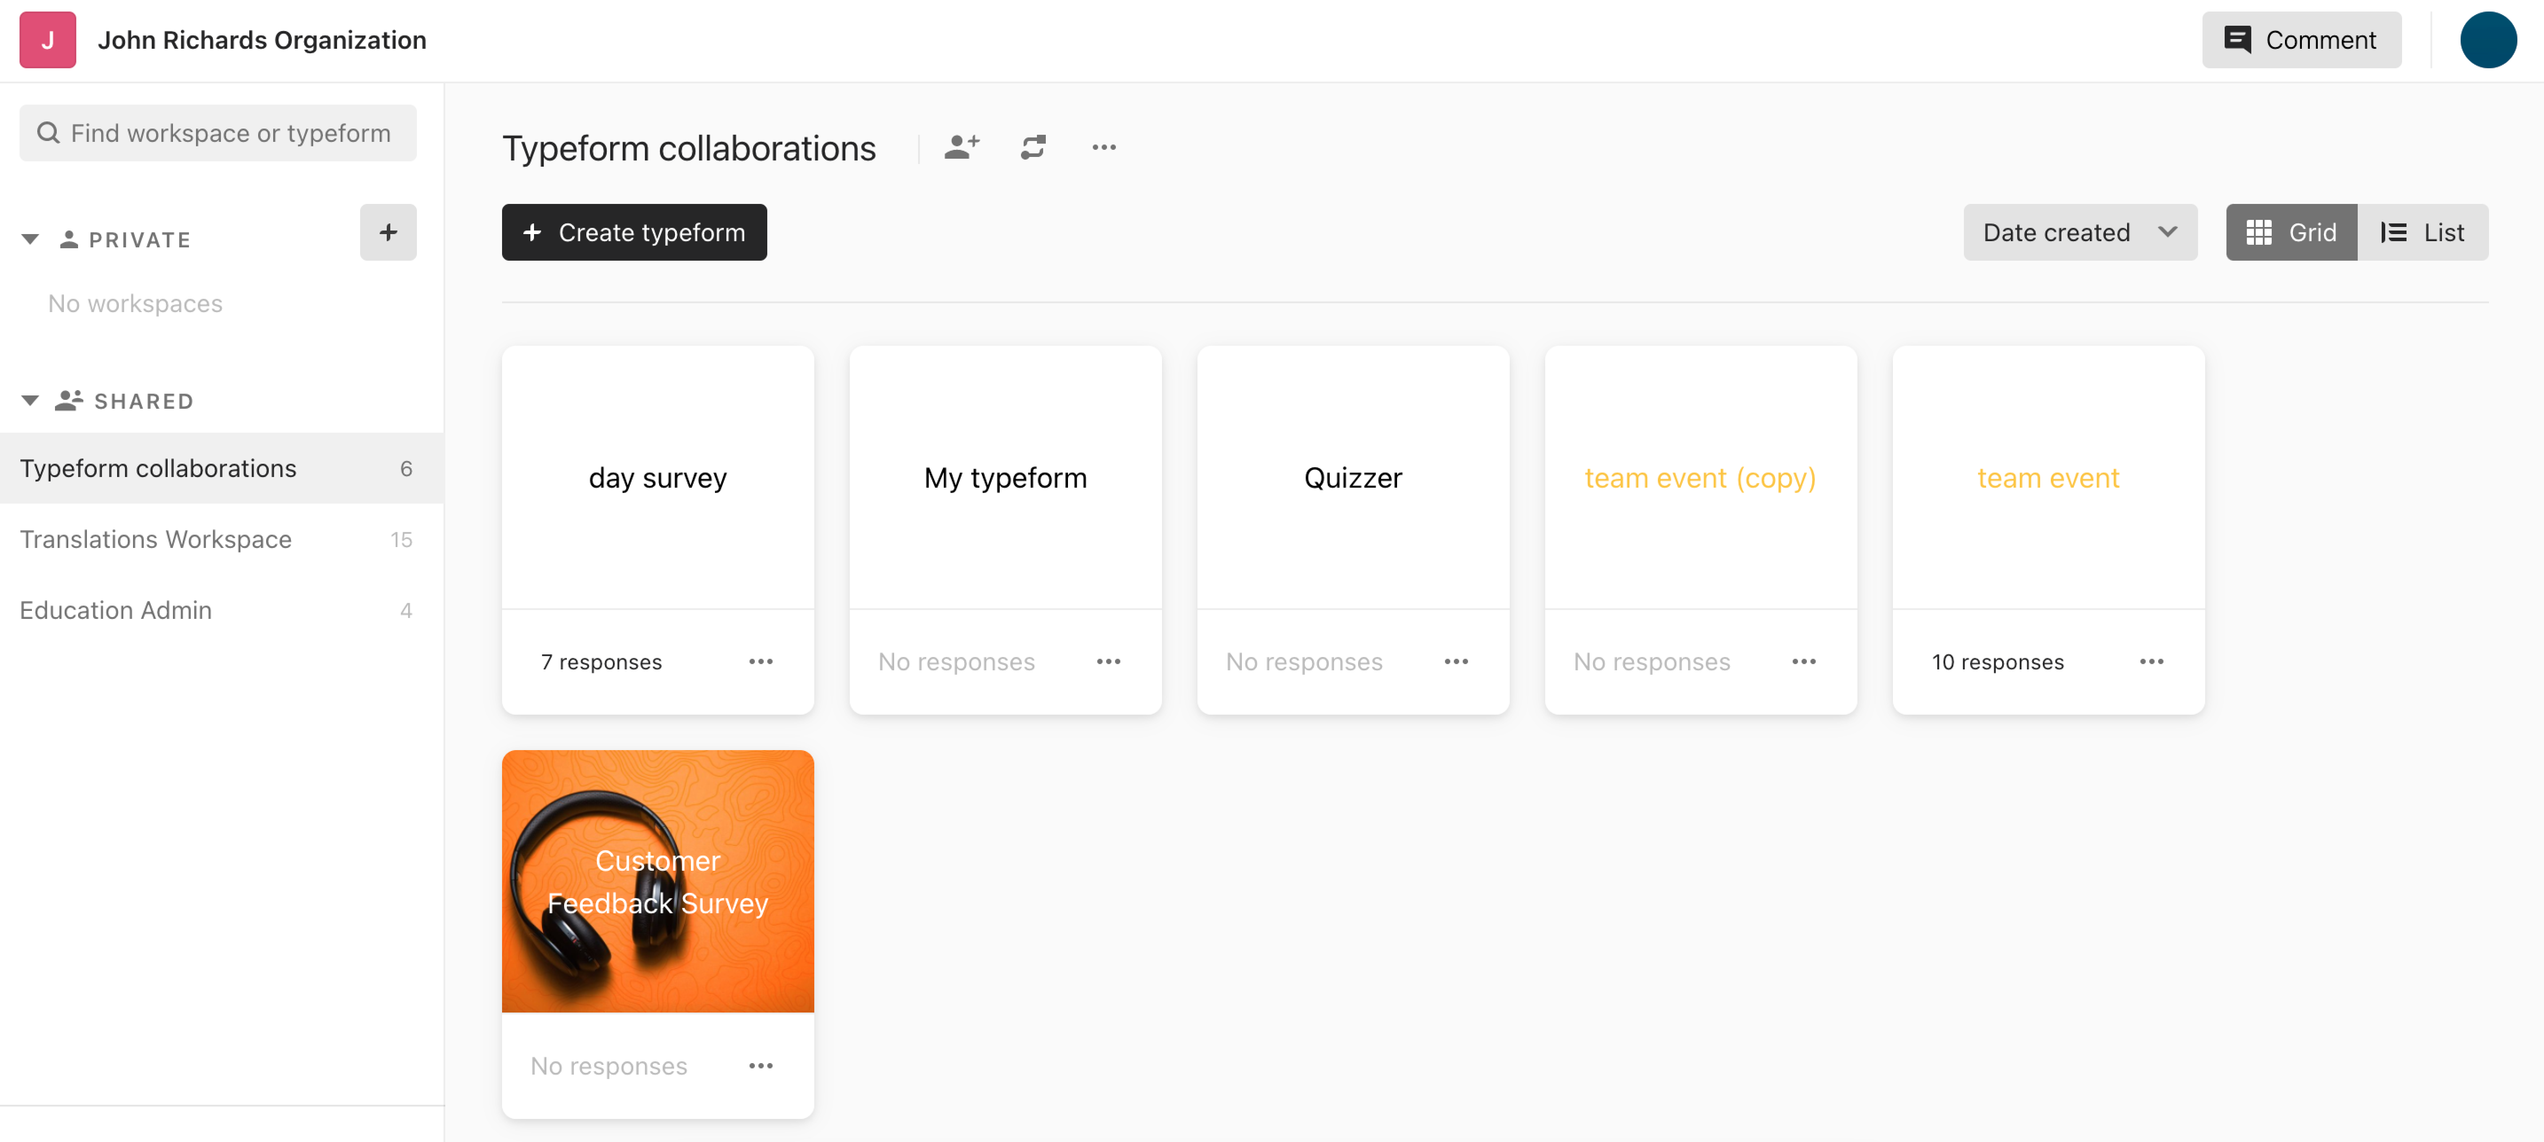Open workspace more options menu

(1104, 147)
